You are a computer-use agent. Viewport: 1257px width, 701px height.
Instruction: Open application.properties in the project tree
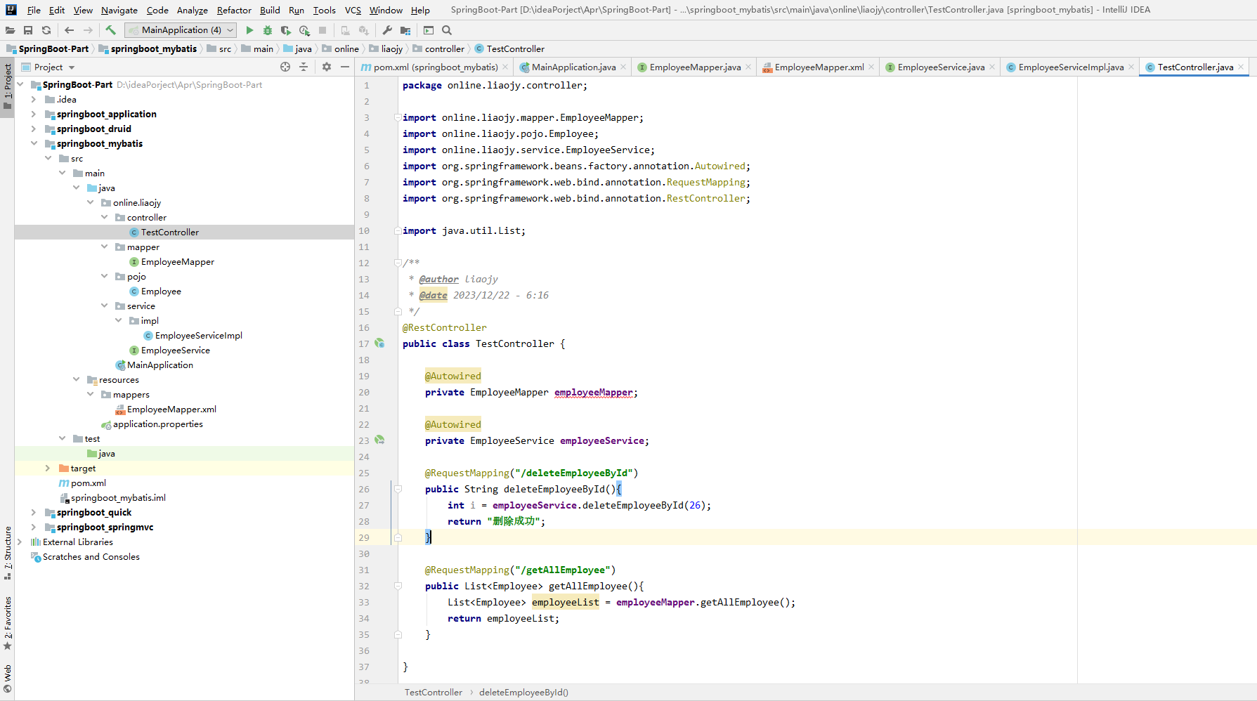click(x=157, y=424)
